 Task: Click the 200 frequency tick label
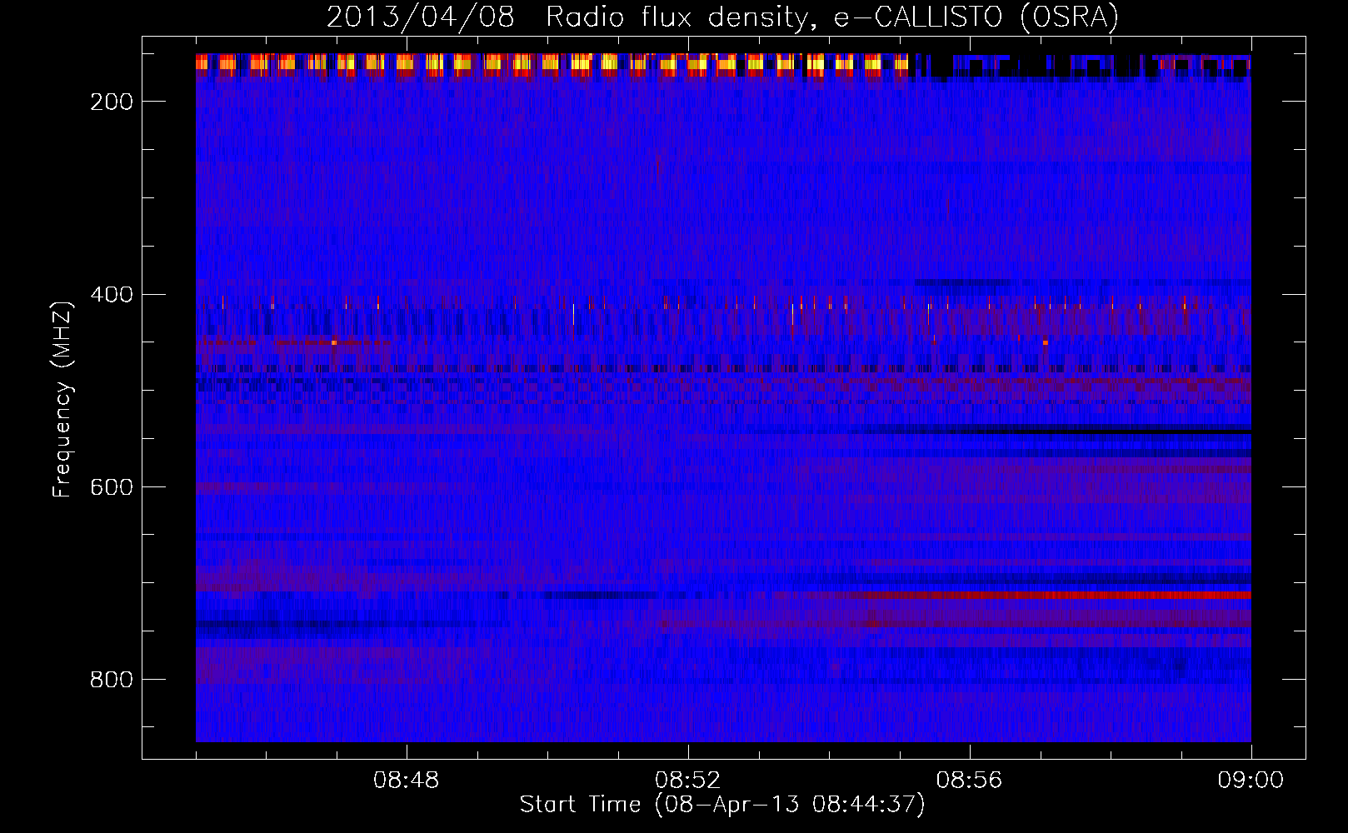tap(112, 102)
